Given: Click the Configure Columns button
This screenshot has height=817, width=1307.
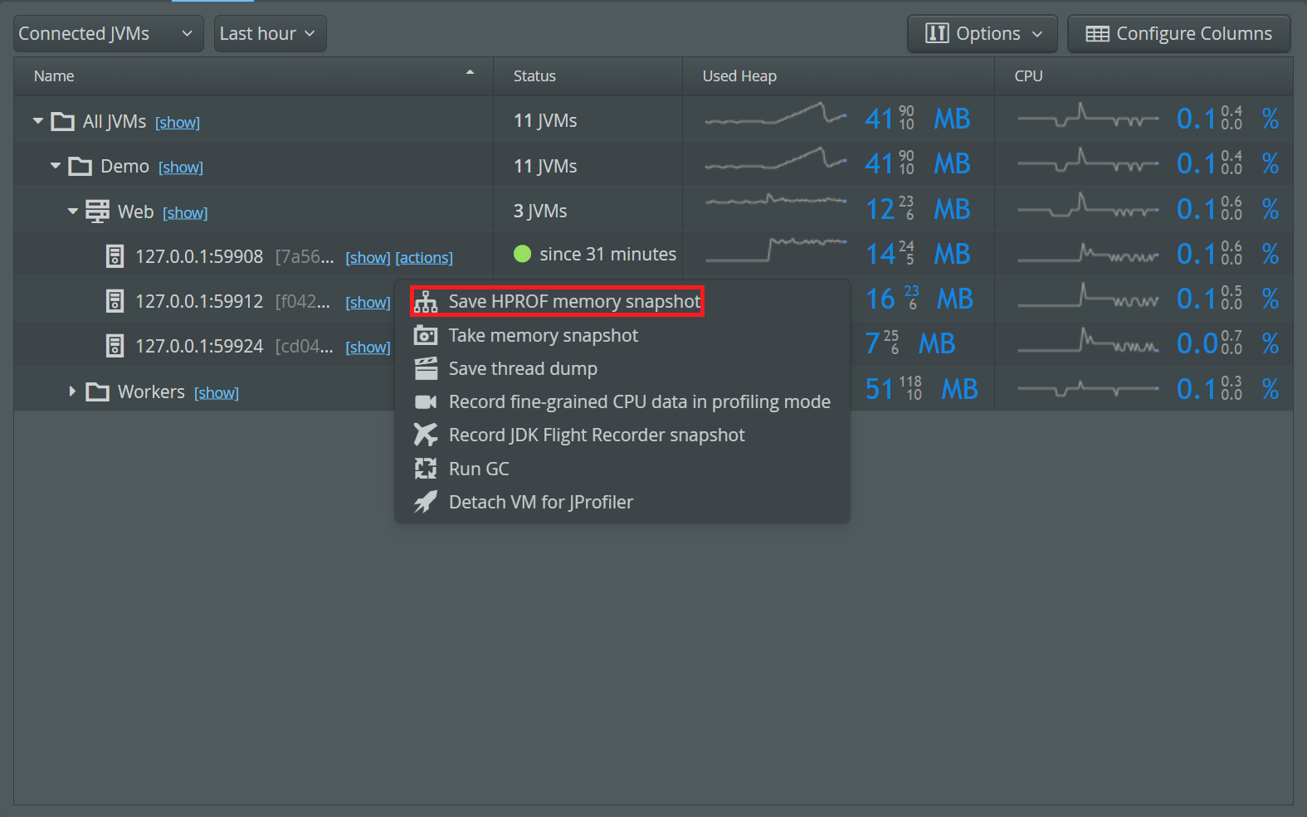Looking at the screenshot, I should (1178, 34).
